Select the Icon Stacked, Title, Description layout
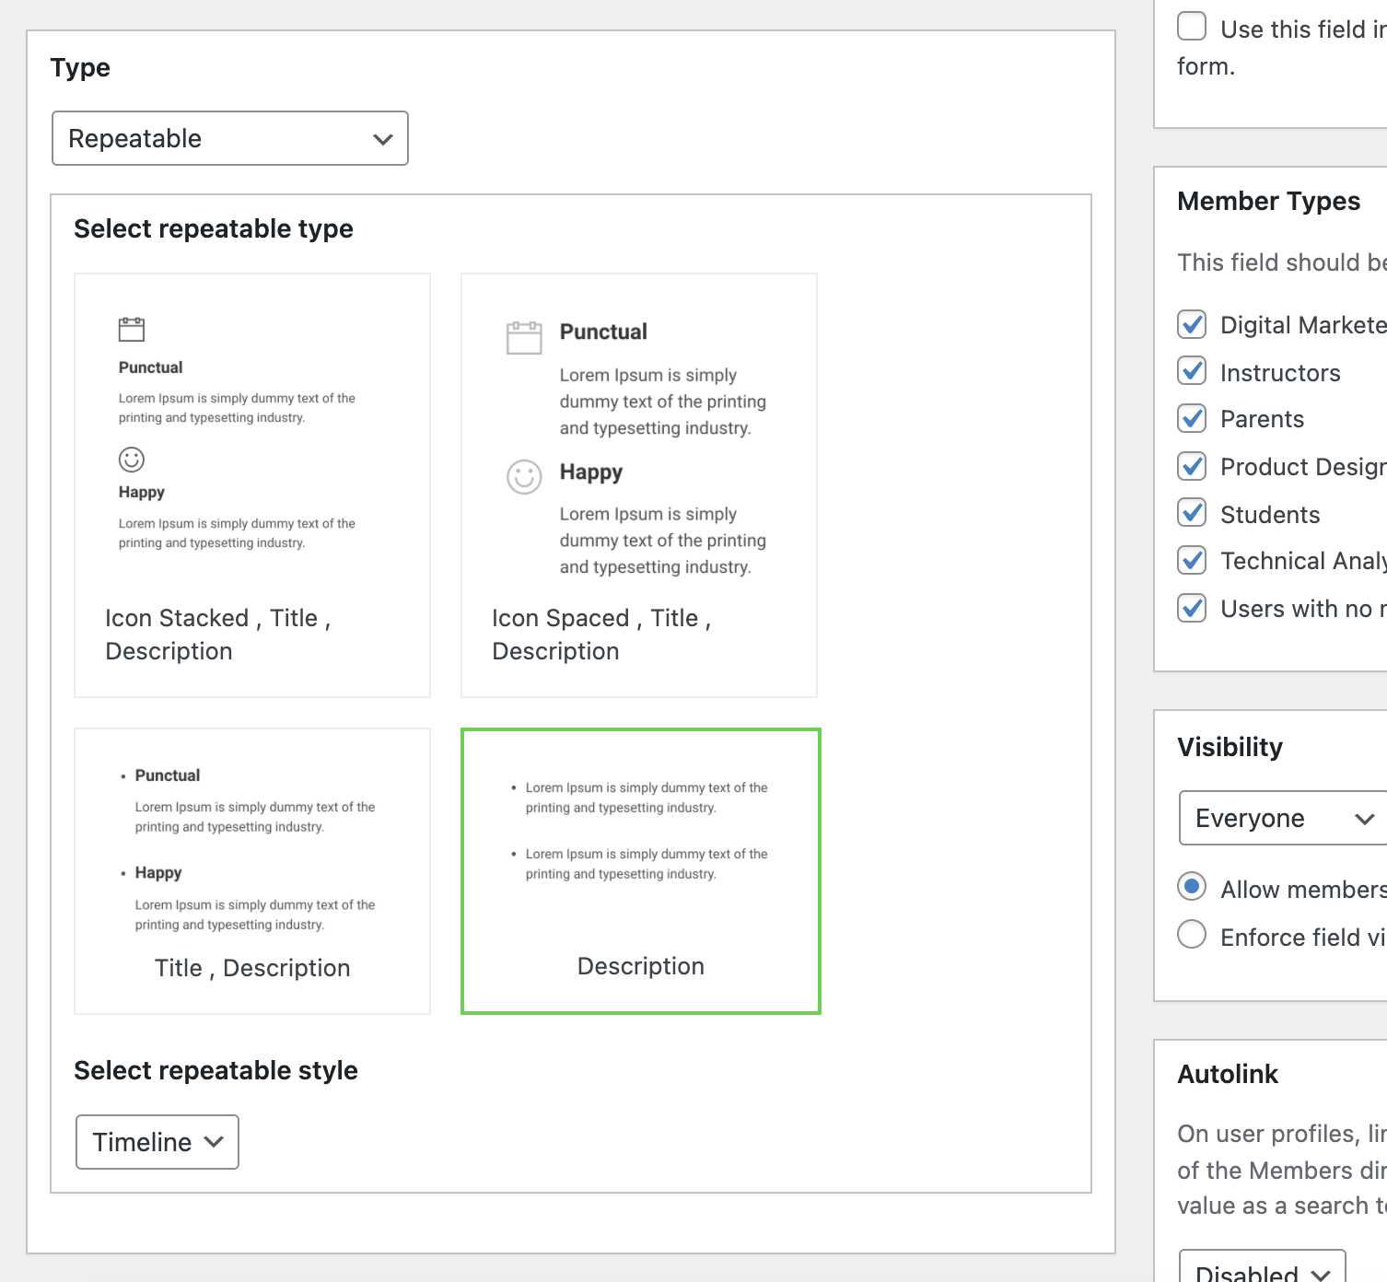Image resolution: width=1387 pixels, height=1282 pixels. [252, 485]
